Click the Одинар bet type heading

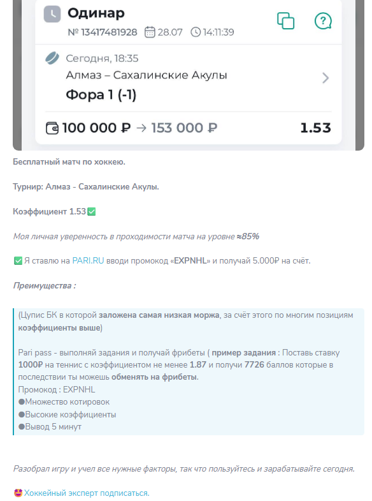[96, 13]
